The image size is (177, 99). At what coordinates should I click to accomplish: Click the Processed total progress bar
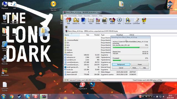coord(130,61)
